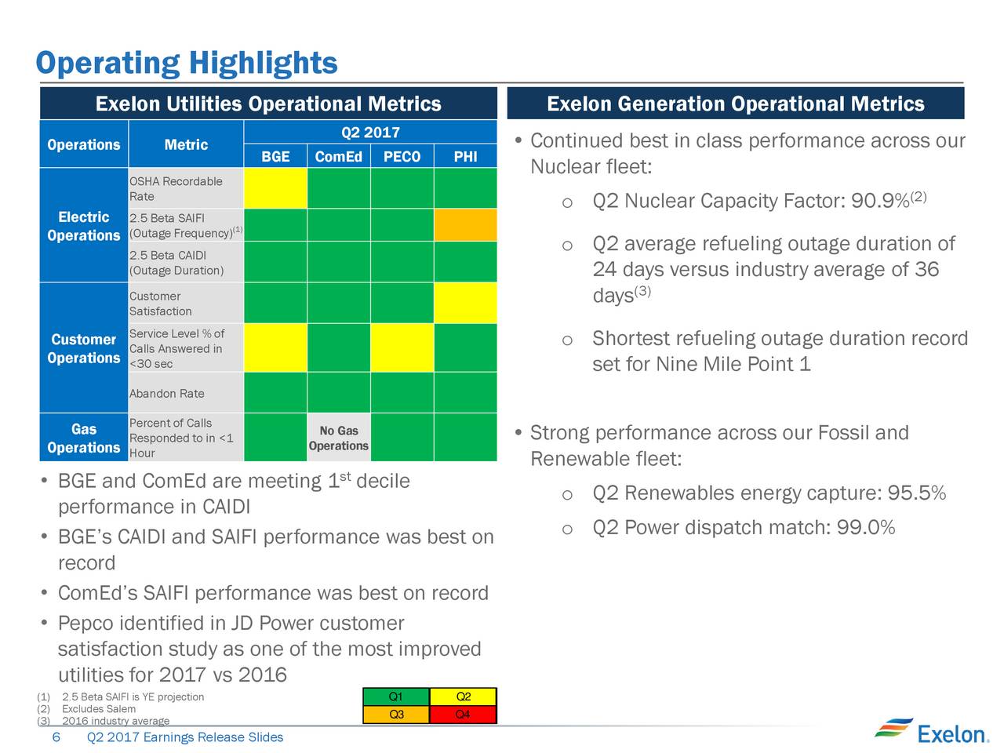Click the PHI column header
Screen dimensions: 1004x753
(x=465, y=156)
